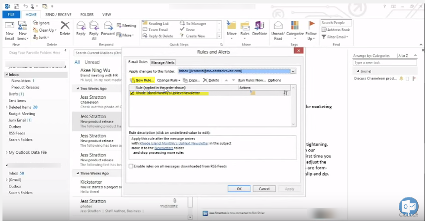Expand My Outlook Data File

click(x=6, y=152)
